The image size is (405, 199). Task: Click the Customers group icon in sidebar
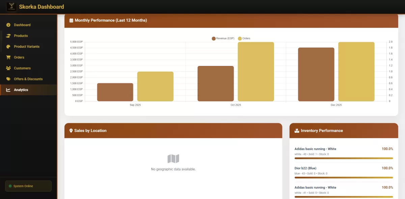tap(8, 68)
